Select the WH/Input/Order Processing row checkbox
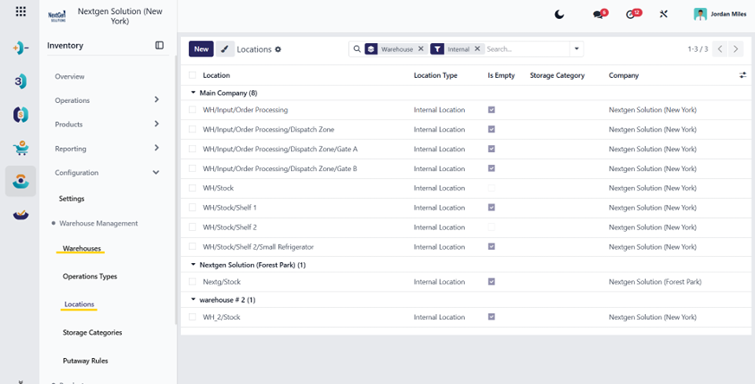Screen dimensions: 755x384 [x=192, y=110]
